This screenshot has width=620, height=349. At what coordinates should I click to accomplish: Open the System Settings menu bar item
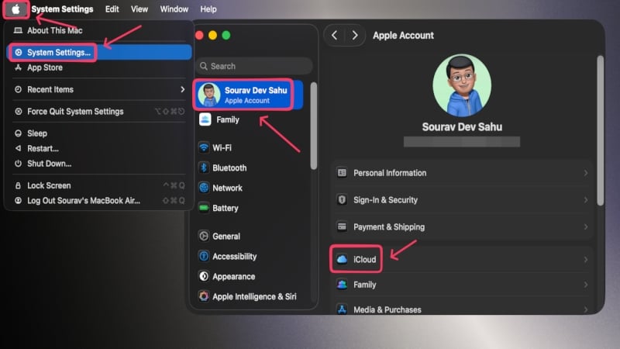click(62, 9)
